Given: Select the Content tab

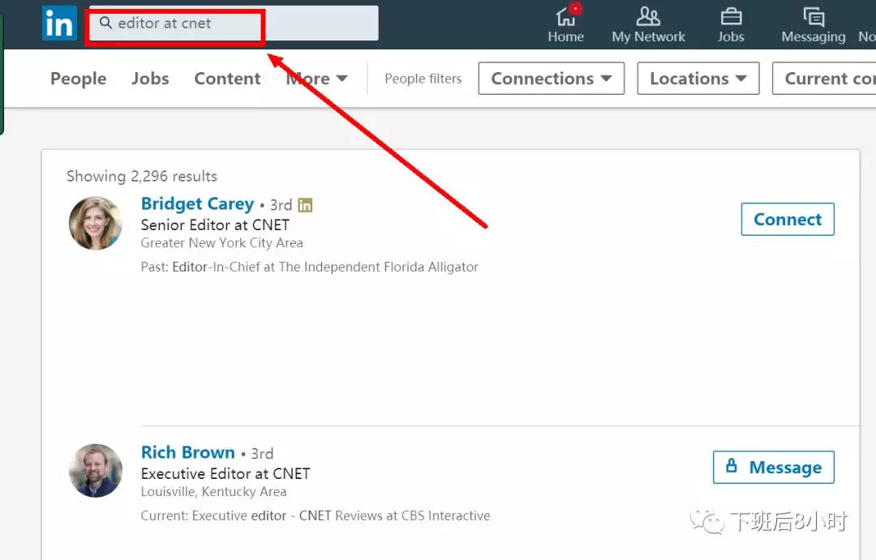Looking at the screenshot, I should [227, 79].
